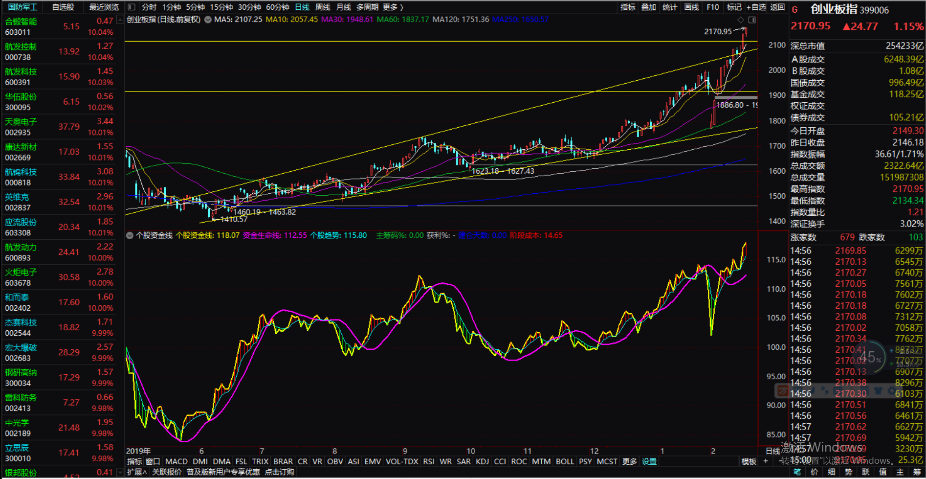Select the 30分钟 period
Viewport: 926px width, 479px height.
pos(249,7)
